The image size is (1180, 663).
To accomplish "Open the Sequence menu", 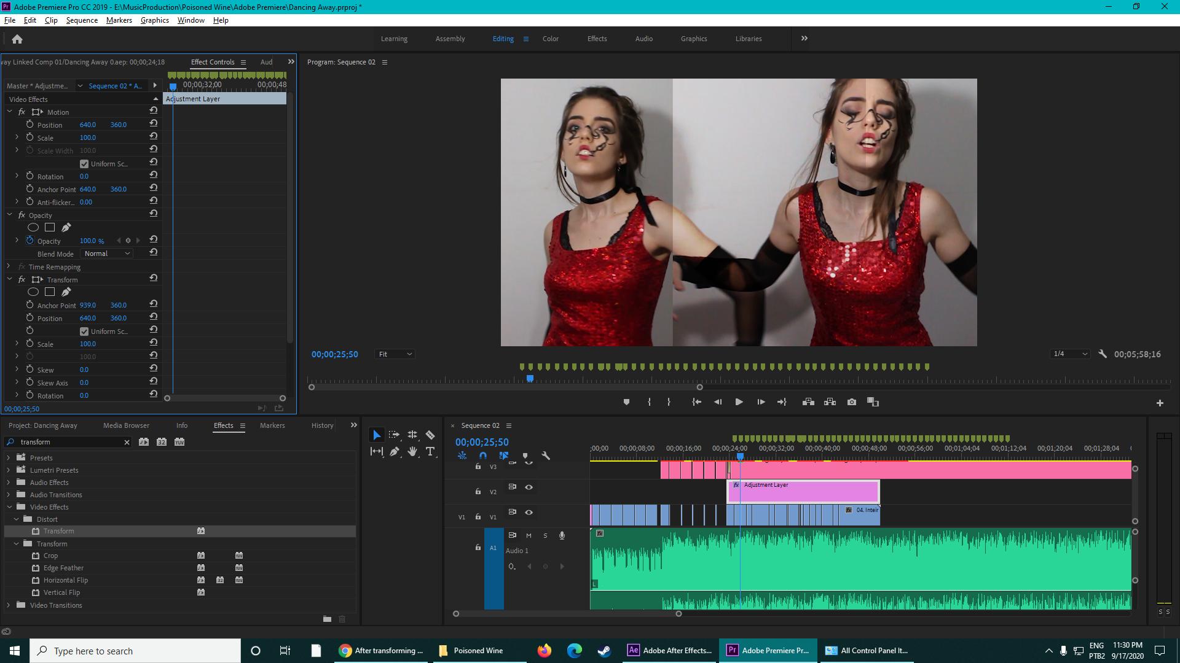I will pyautogui.click(x=82, y=20).
